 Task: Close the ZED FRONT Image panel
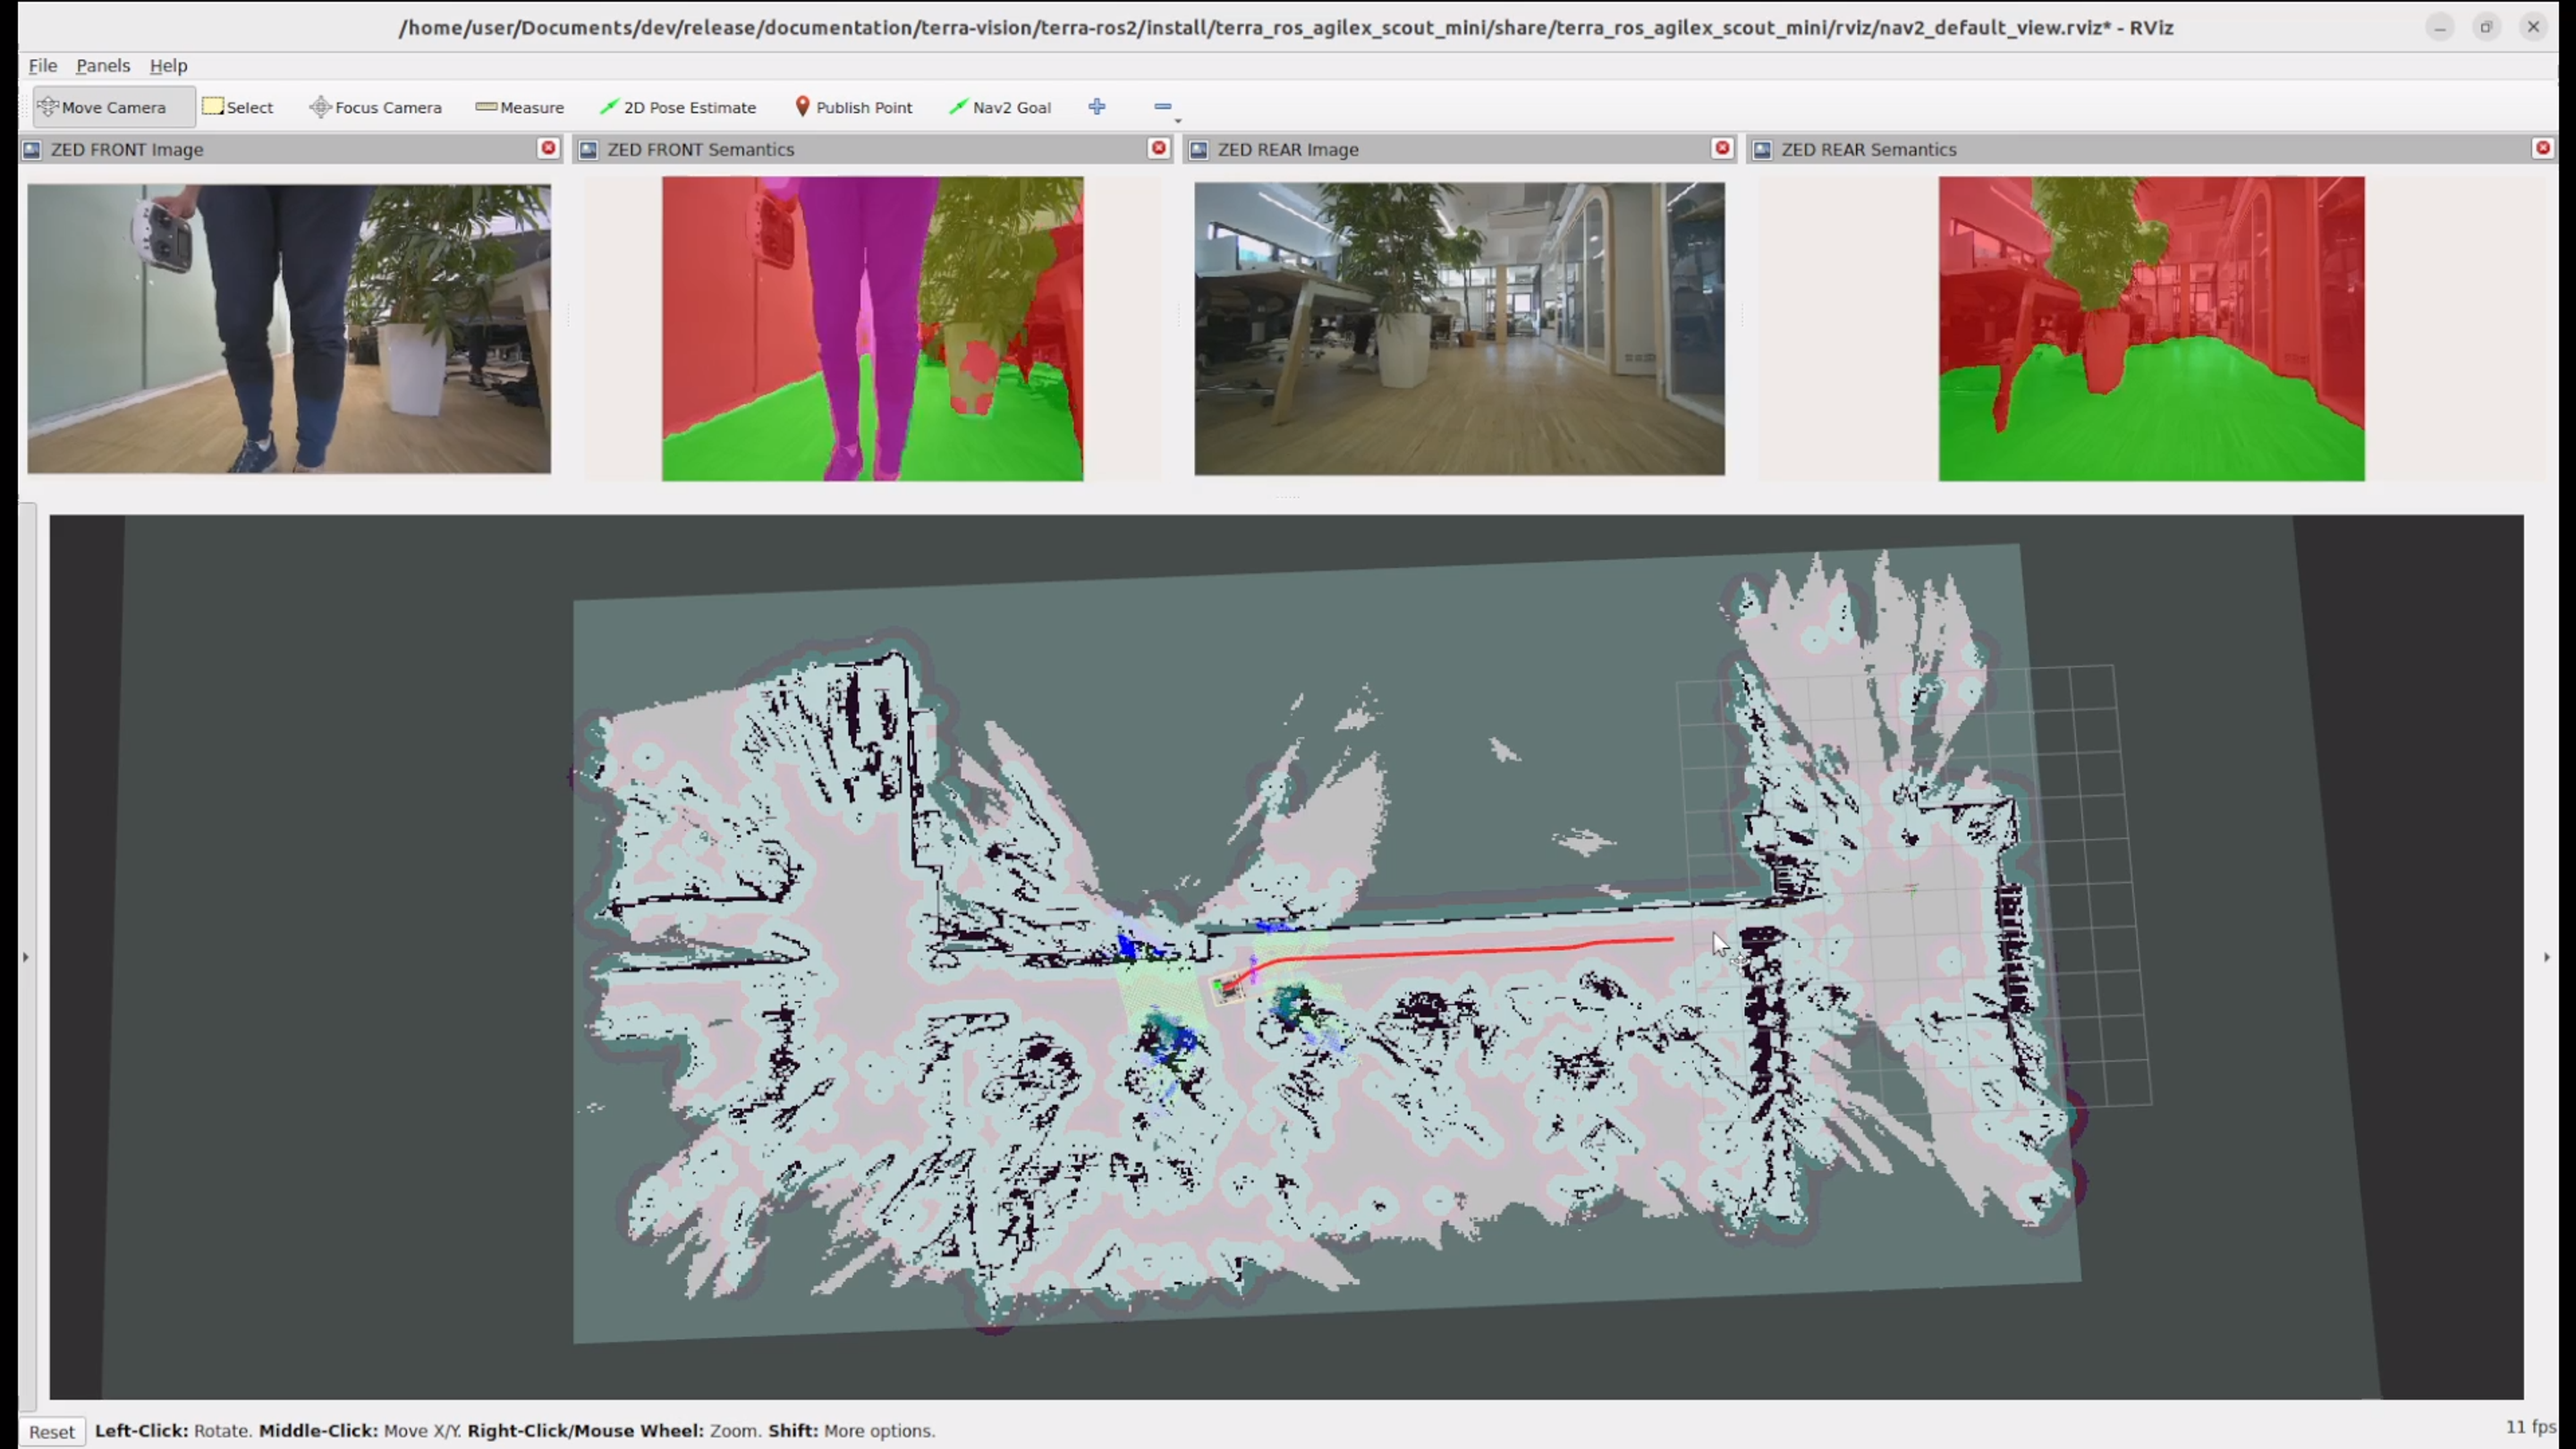click(548, 148)
